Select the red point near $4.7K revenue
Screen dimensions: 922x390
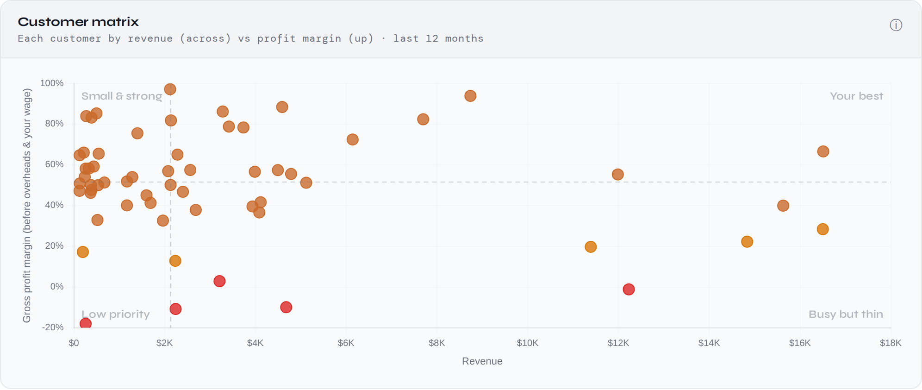(286, 307)
